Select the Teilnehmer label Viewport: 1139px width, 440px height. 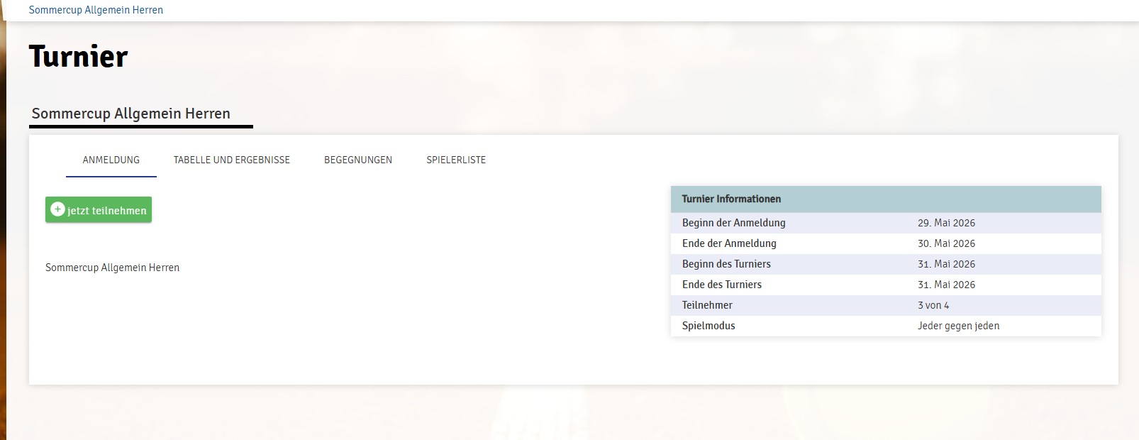pyautogui.click(x=707, y=305)
